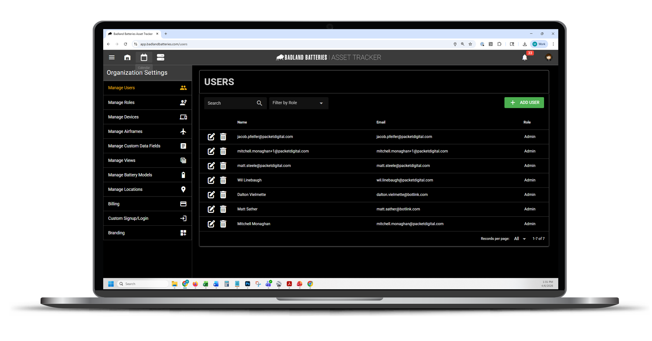Image resolution: width=652 pixels, height=341 pixels.
Task: Open Firefox from the taskbar
Action: (195, 284)
